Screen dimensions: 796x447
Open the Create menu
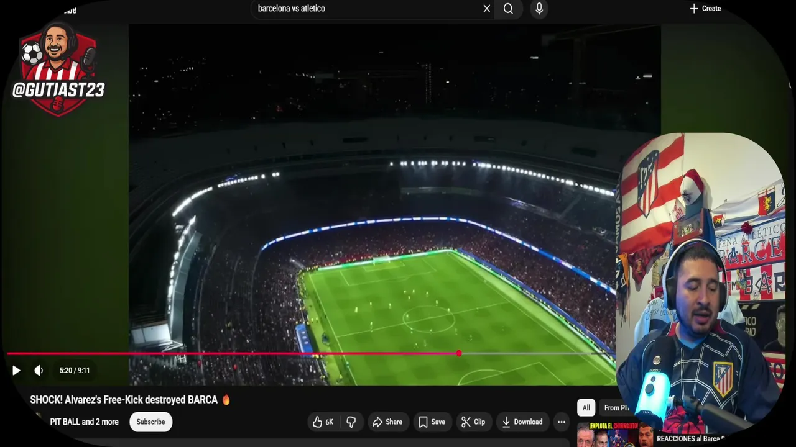coord(705,9)
